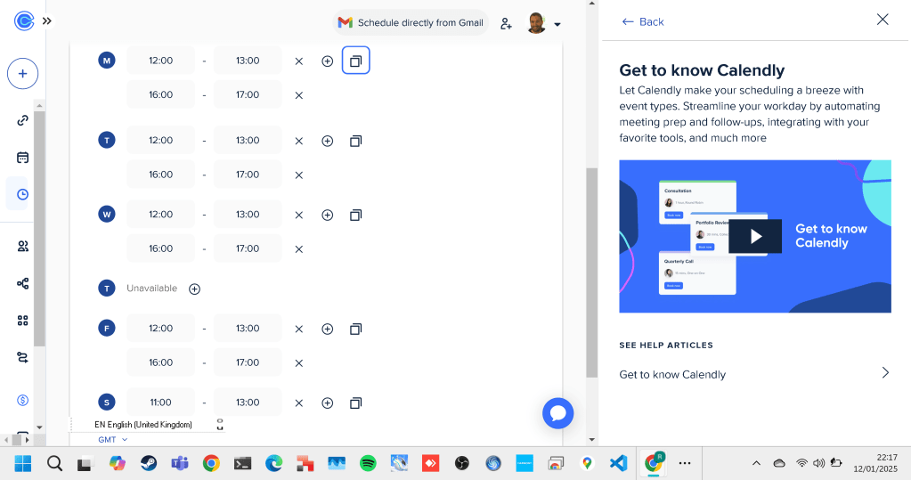Open the account menu arrow beside the avatar
This screenshot has height=480, width=911.
[x=557, y=24]
